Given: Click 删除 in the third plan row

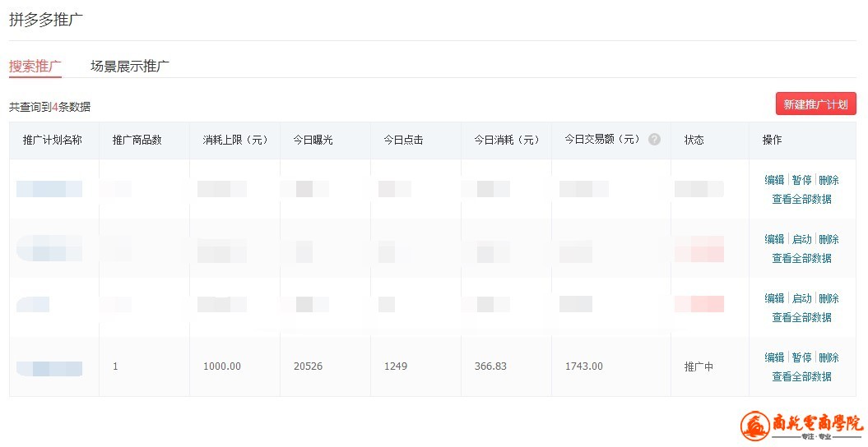Looking at the screenshot, I should pos(829,298).
